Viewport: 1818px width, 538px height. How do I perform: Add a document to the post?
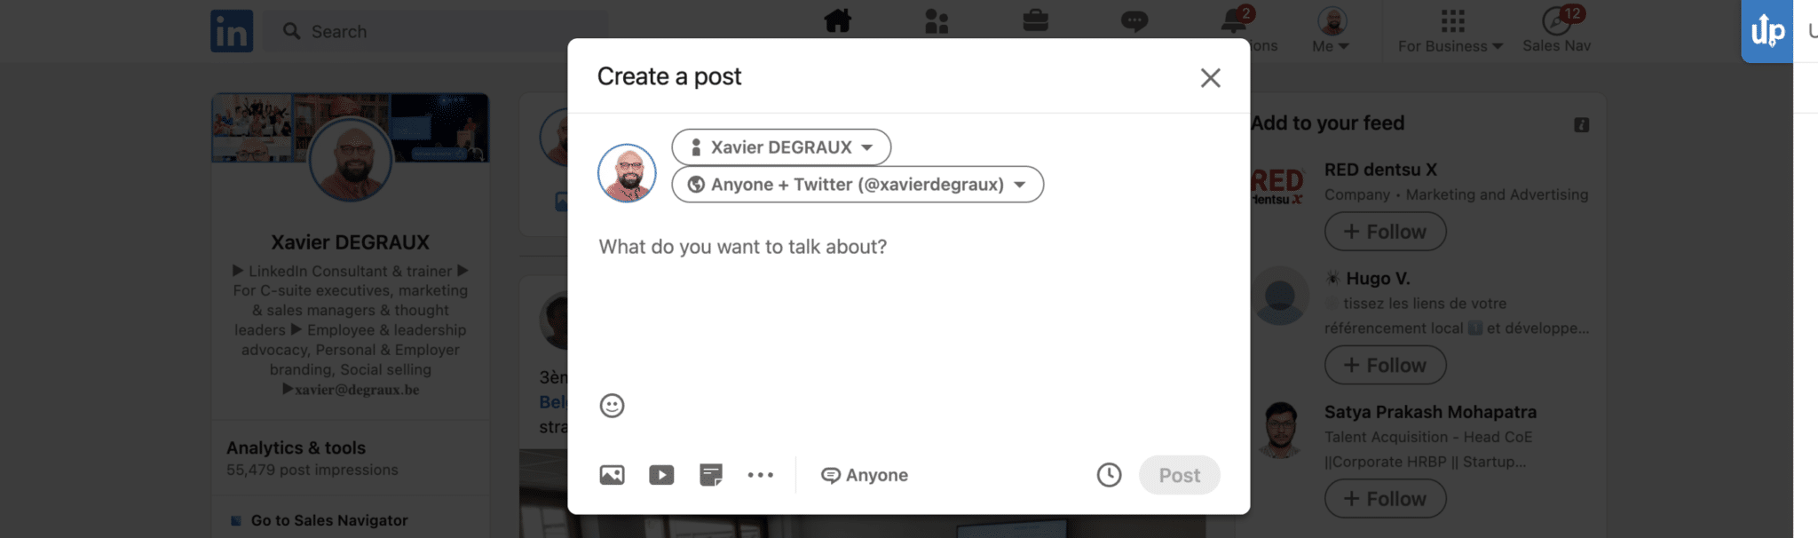tap(711, 475)
